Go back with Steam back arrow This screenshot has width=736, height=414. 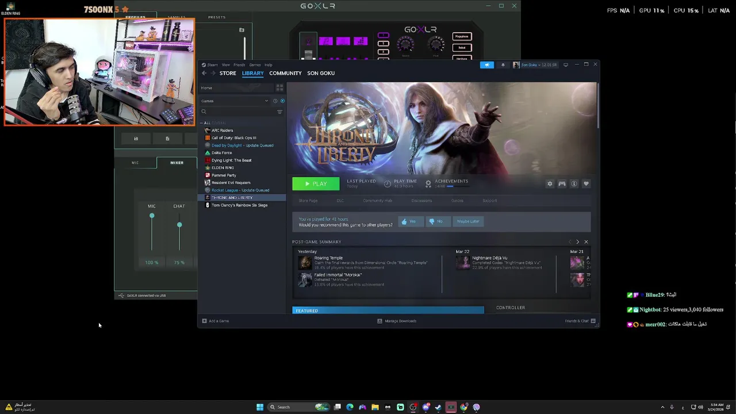[x=204, y=73]
